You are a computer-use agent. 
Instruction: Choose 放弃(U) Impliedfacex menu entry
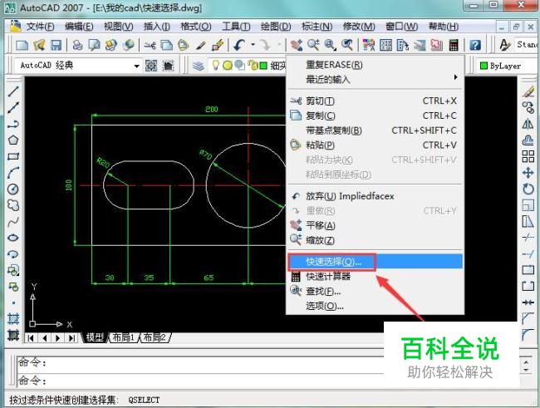point(376,196)
